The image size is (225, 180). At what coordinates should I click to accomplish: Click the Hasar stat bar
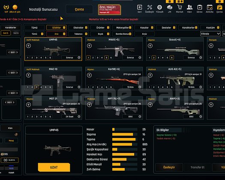point(125,129)
